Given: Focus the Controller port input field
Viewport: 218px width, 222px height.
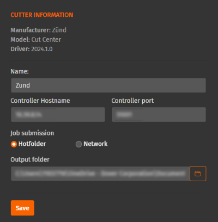Looking at the screenshot, I should tap(159, 114).
